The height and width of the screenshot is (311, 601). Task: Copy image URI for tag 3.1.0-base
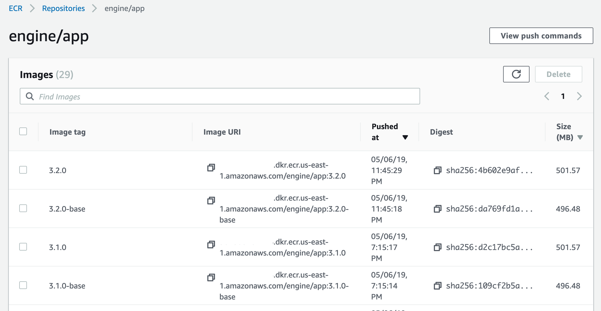tap(211, 277)
